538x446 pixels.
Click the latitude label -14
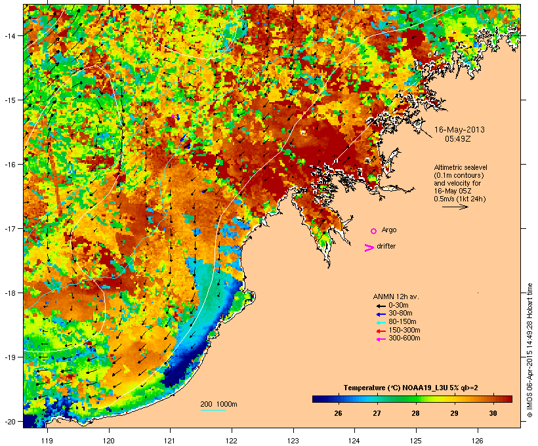[10, 36]
